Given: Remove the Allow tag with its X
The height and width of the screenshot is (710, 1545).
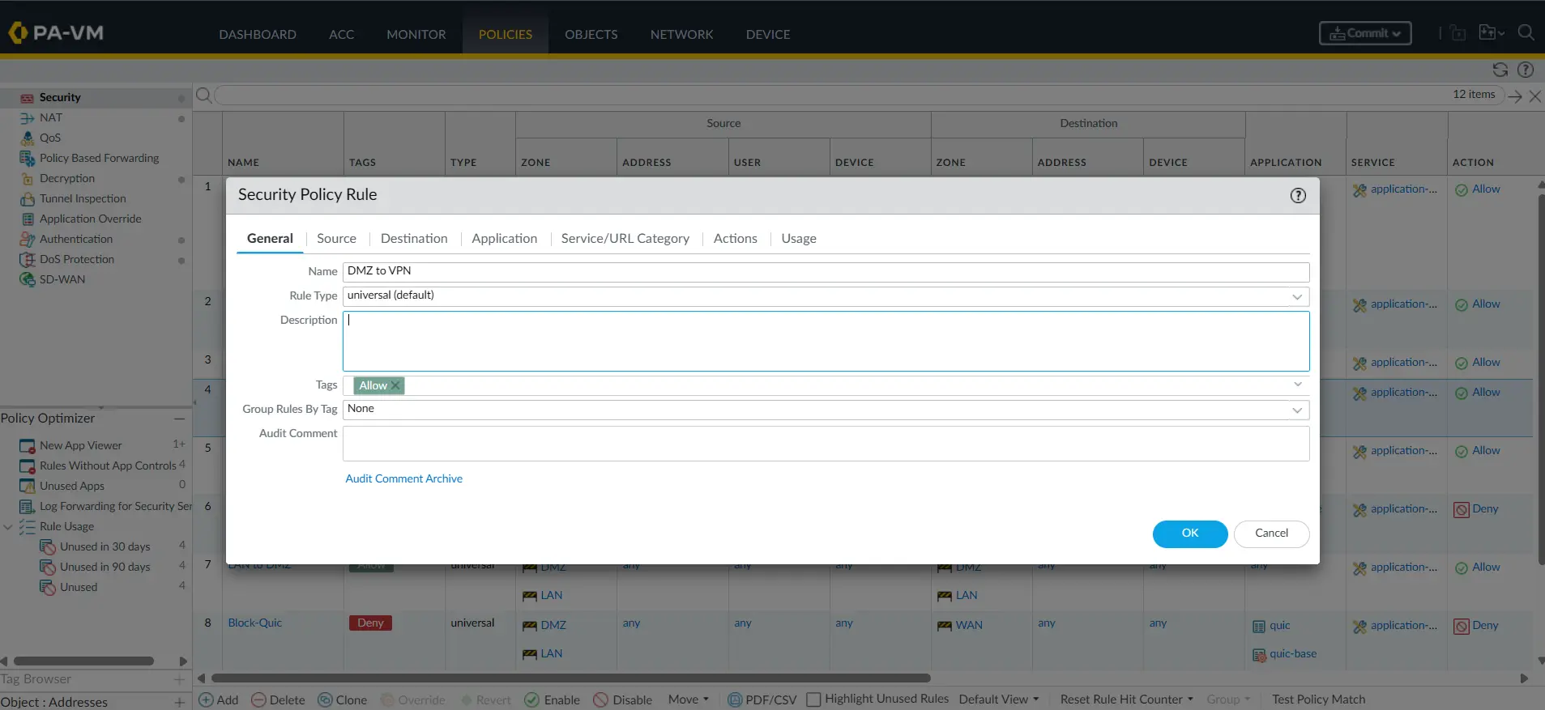Looking at the screenshot, I should pos(395,385).
